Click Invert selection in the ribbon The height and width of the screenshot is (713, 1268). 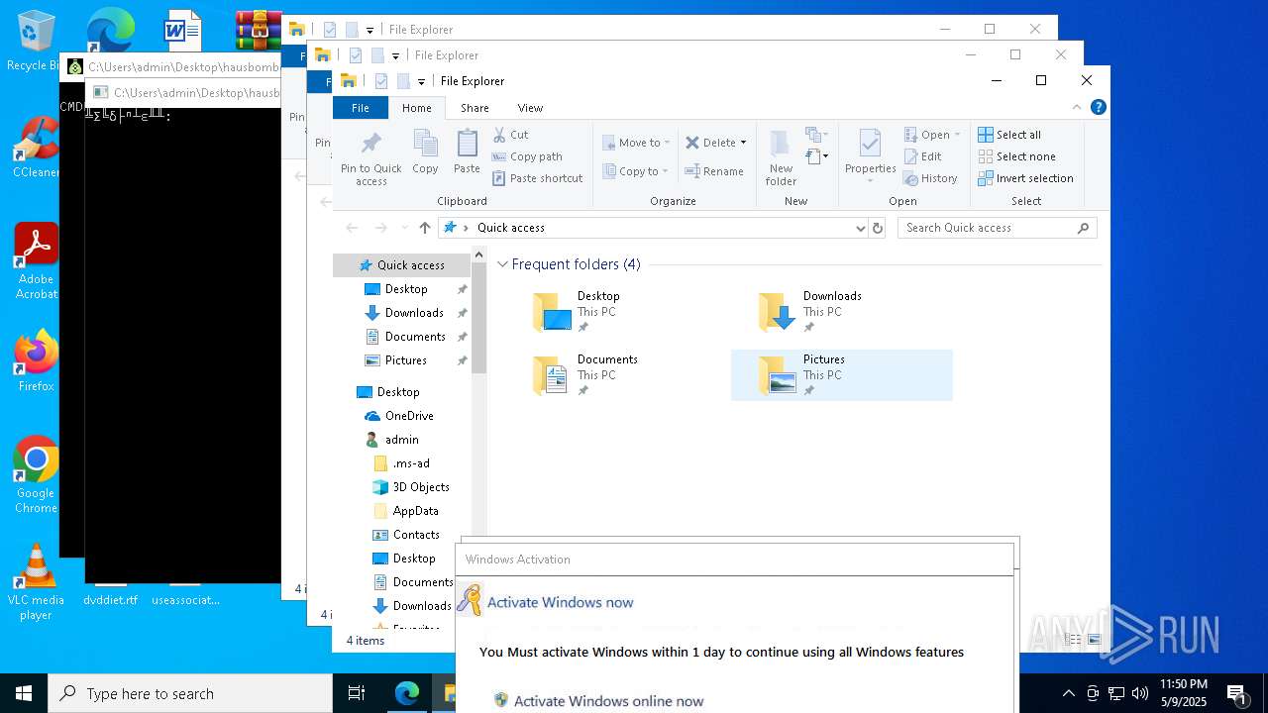click(1025, 178)
